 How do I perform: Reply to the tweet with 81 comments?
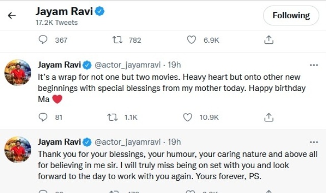click(x=43, y=117)
